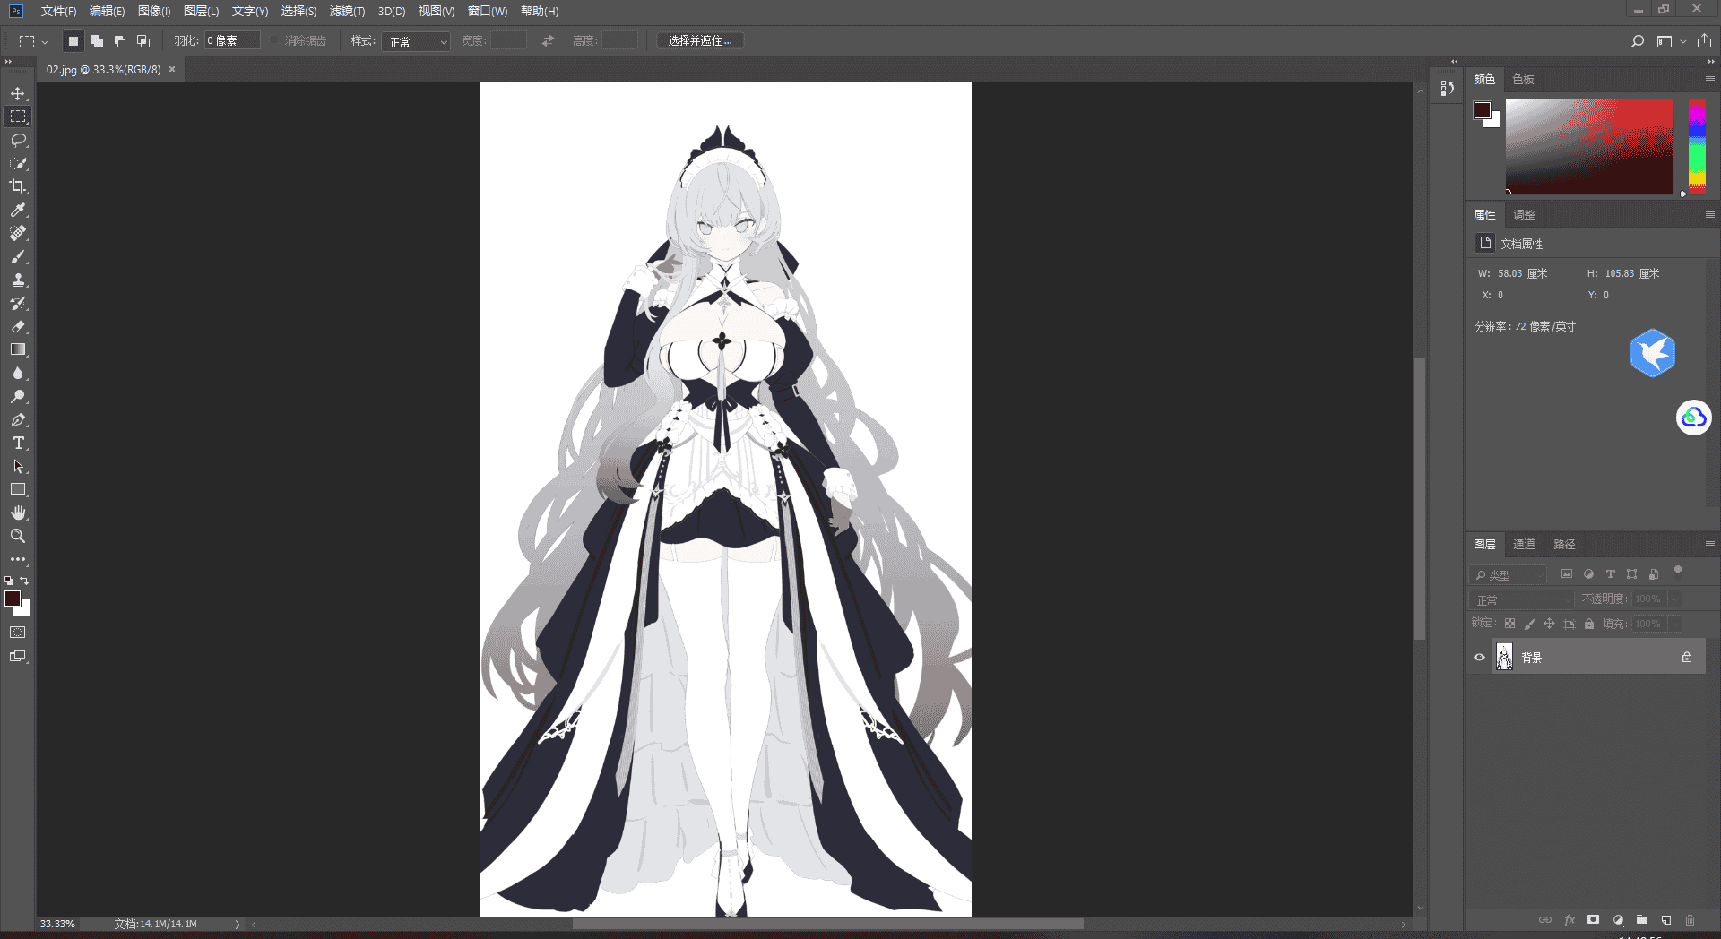The image size is (1721, 939).
Task: Add a layer mask icon
Action: 1593,920
